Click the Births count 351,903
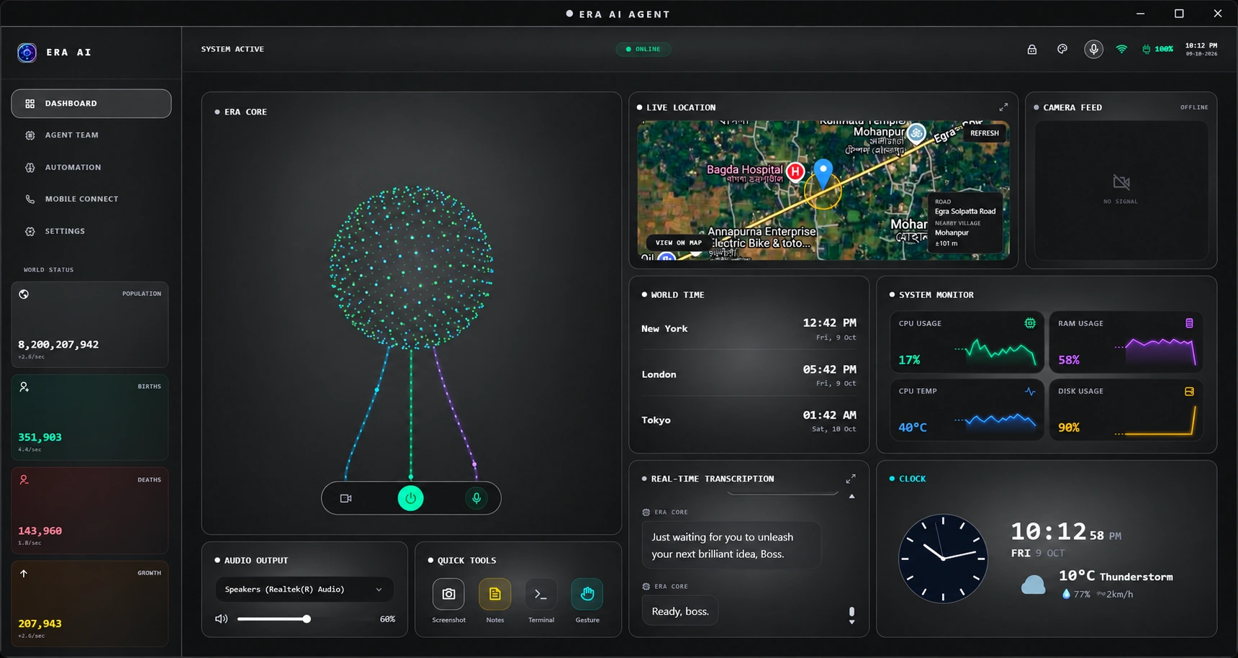1238x658 pixels. coord(40,438)
